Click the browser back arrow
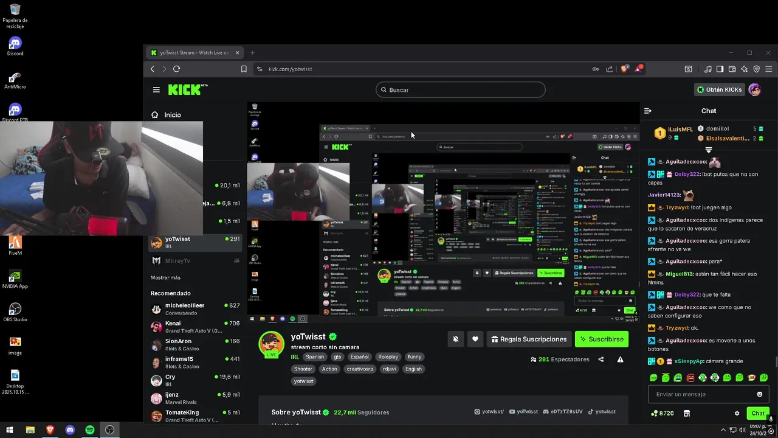This screenshot has width=778, height=438. [x=153, y=69]
